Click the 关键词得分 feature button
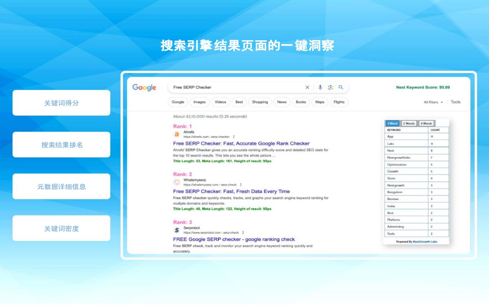Viewport: 489px width, 306px height. tap(62, 103)
